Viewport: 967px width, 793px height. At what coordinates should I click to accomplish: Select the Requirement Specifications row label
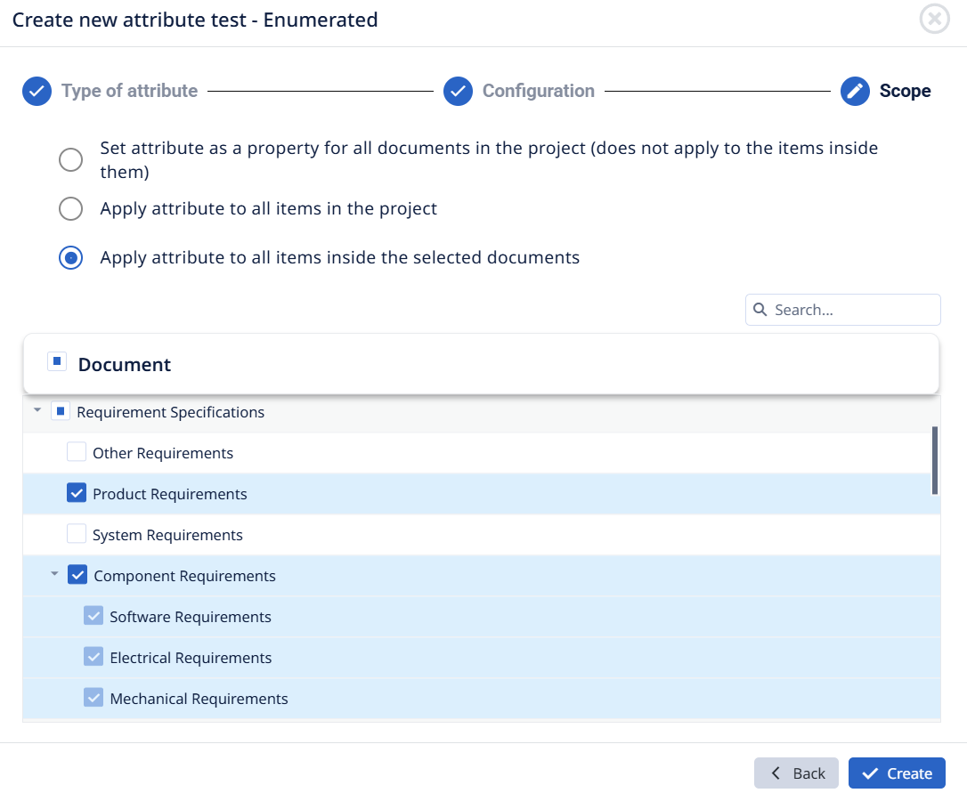point(171,412)
